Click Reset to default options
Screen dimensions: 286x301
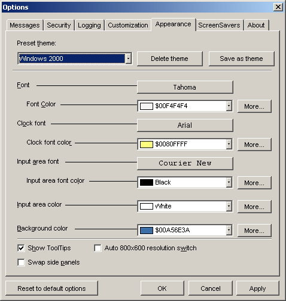[x=51, y=288]
